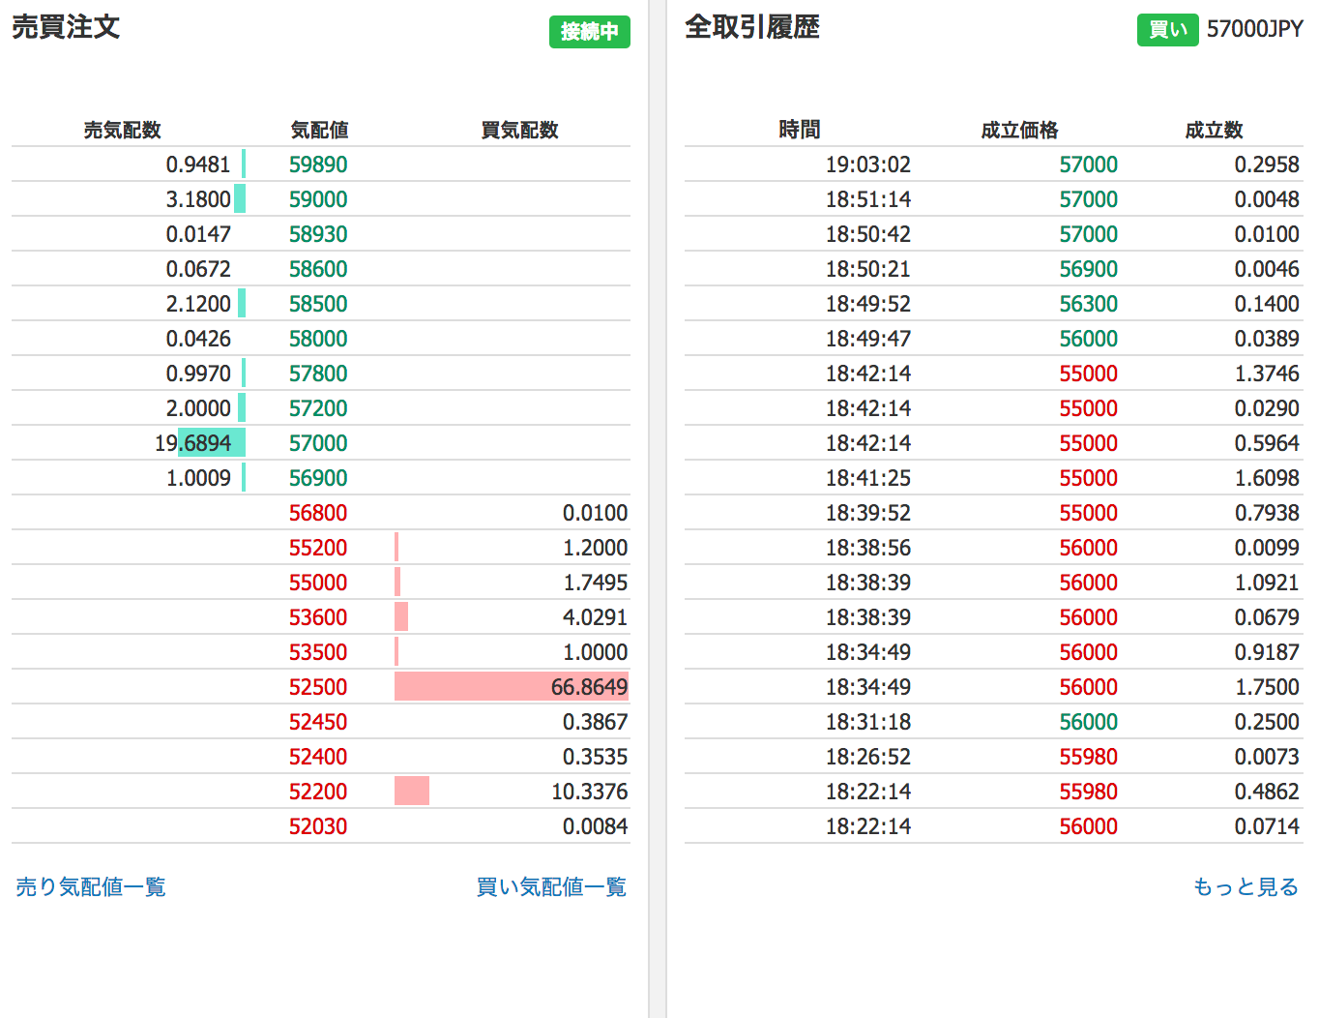Select ask price 58600

(318, 269)
